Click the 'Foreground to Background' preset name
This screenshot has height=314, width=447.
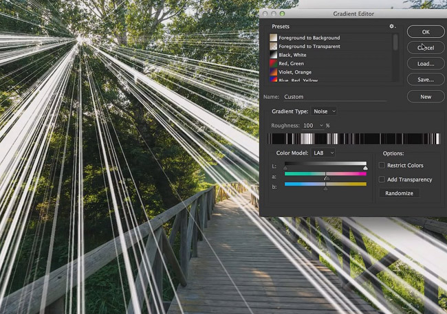pos(309,38)
